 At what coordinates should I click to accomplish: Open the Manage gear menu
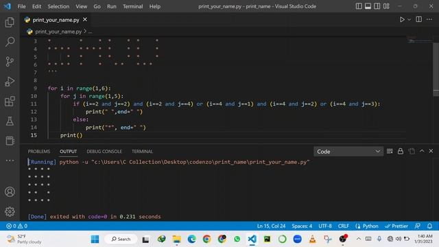click(10, 211)
